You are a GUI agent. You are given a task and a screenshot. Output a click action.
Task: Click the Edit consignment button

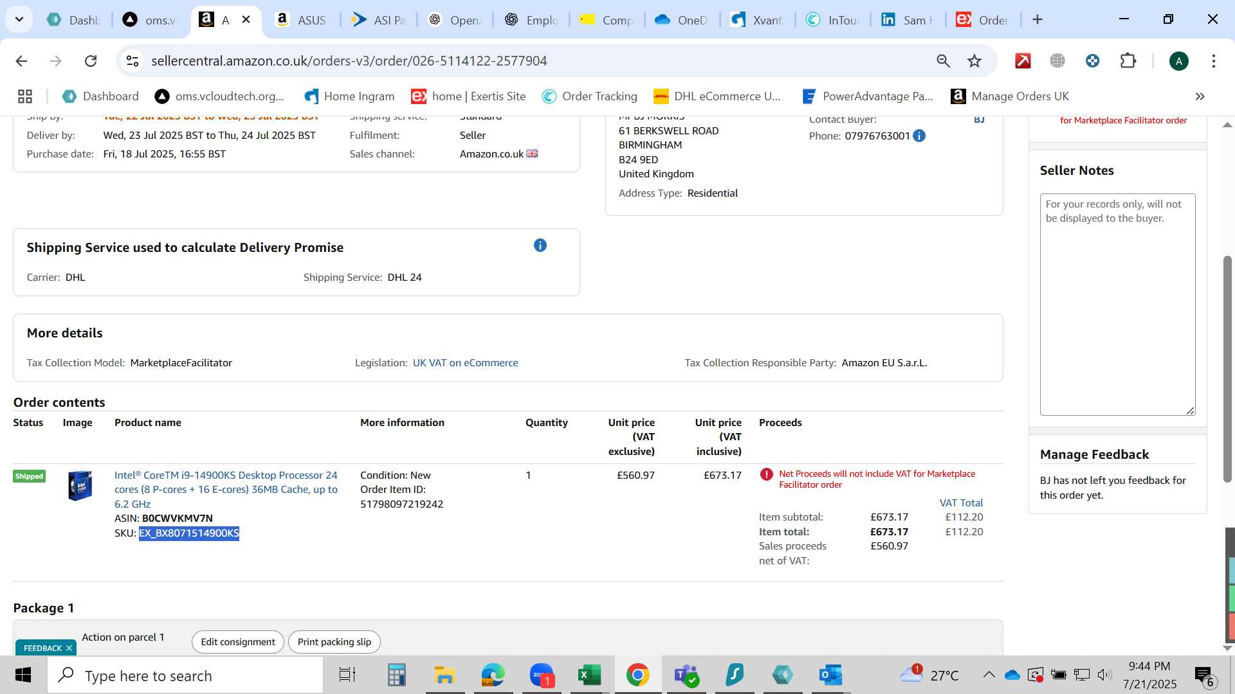coord(237,642)
